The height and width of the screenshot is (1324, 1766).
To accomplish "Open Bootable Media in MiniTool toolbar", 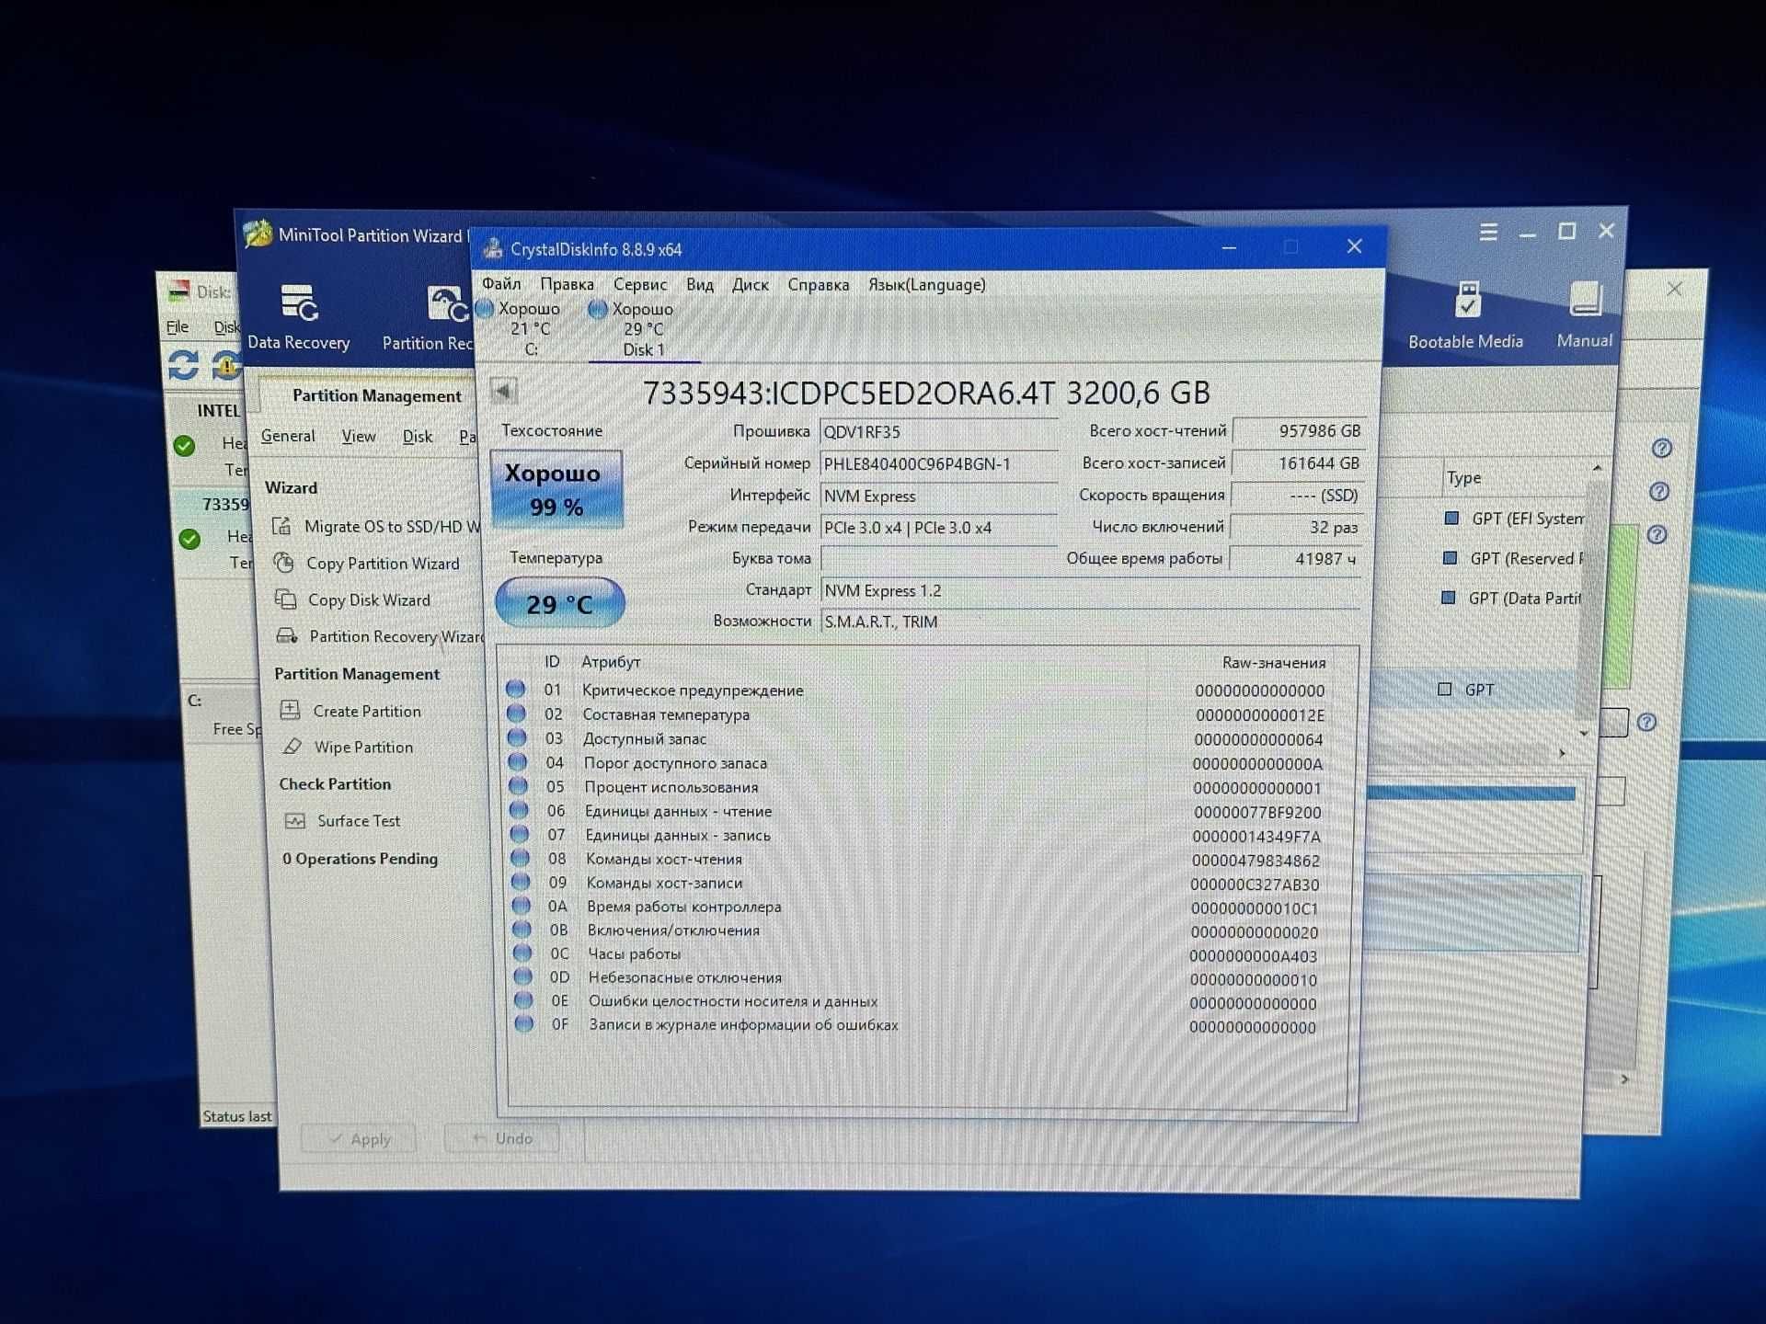I will tap(1465, 315).
